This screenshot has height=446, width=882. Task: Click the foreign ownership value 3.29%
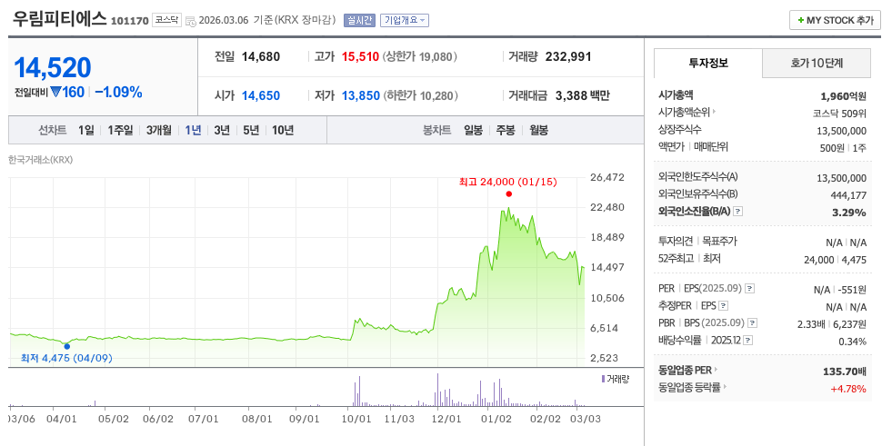click(850, 213)
